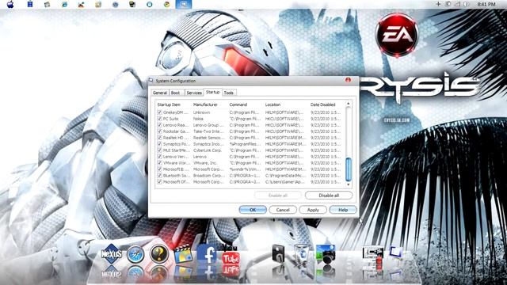Uncheck the Synaptics startup item
The width and height of the screenshot is (507, 285).
tap(159, 144)
